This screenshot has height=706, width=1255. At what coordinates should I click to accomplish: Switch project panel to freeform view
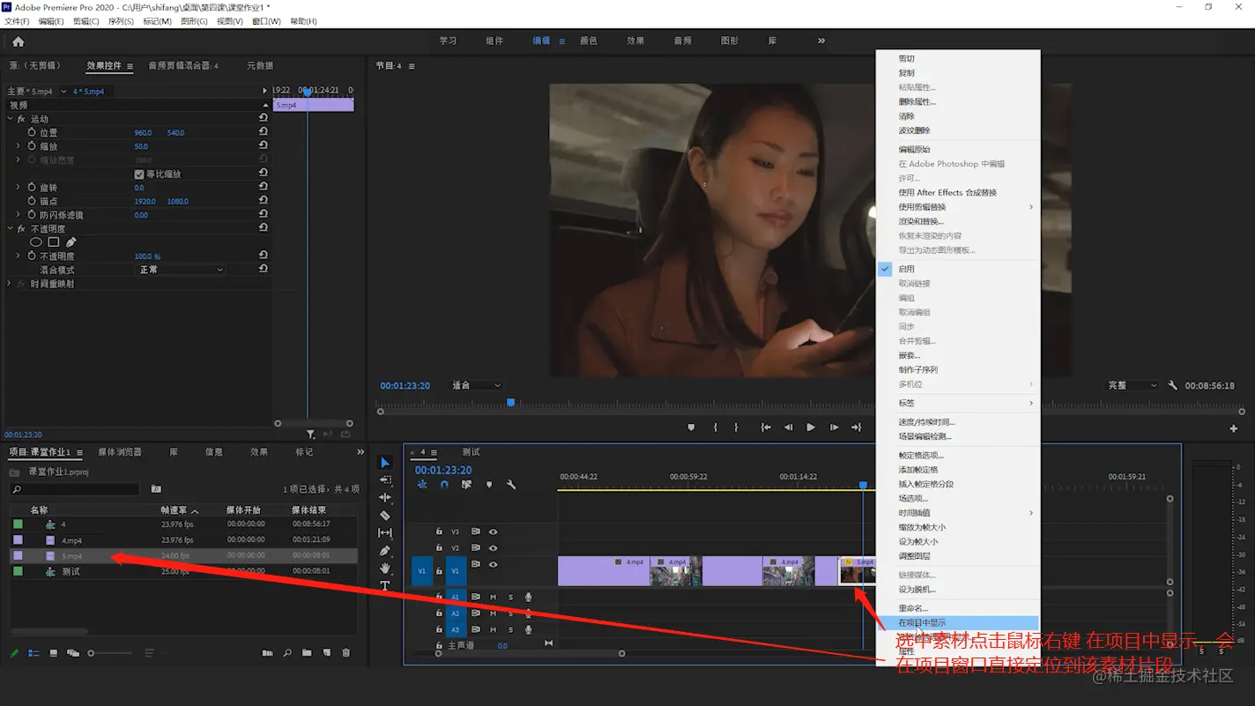(x=73, y=653)
